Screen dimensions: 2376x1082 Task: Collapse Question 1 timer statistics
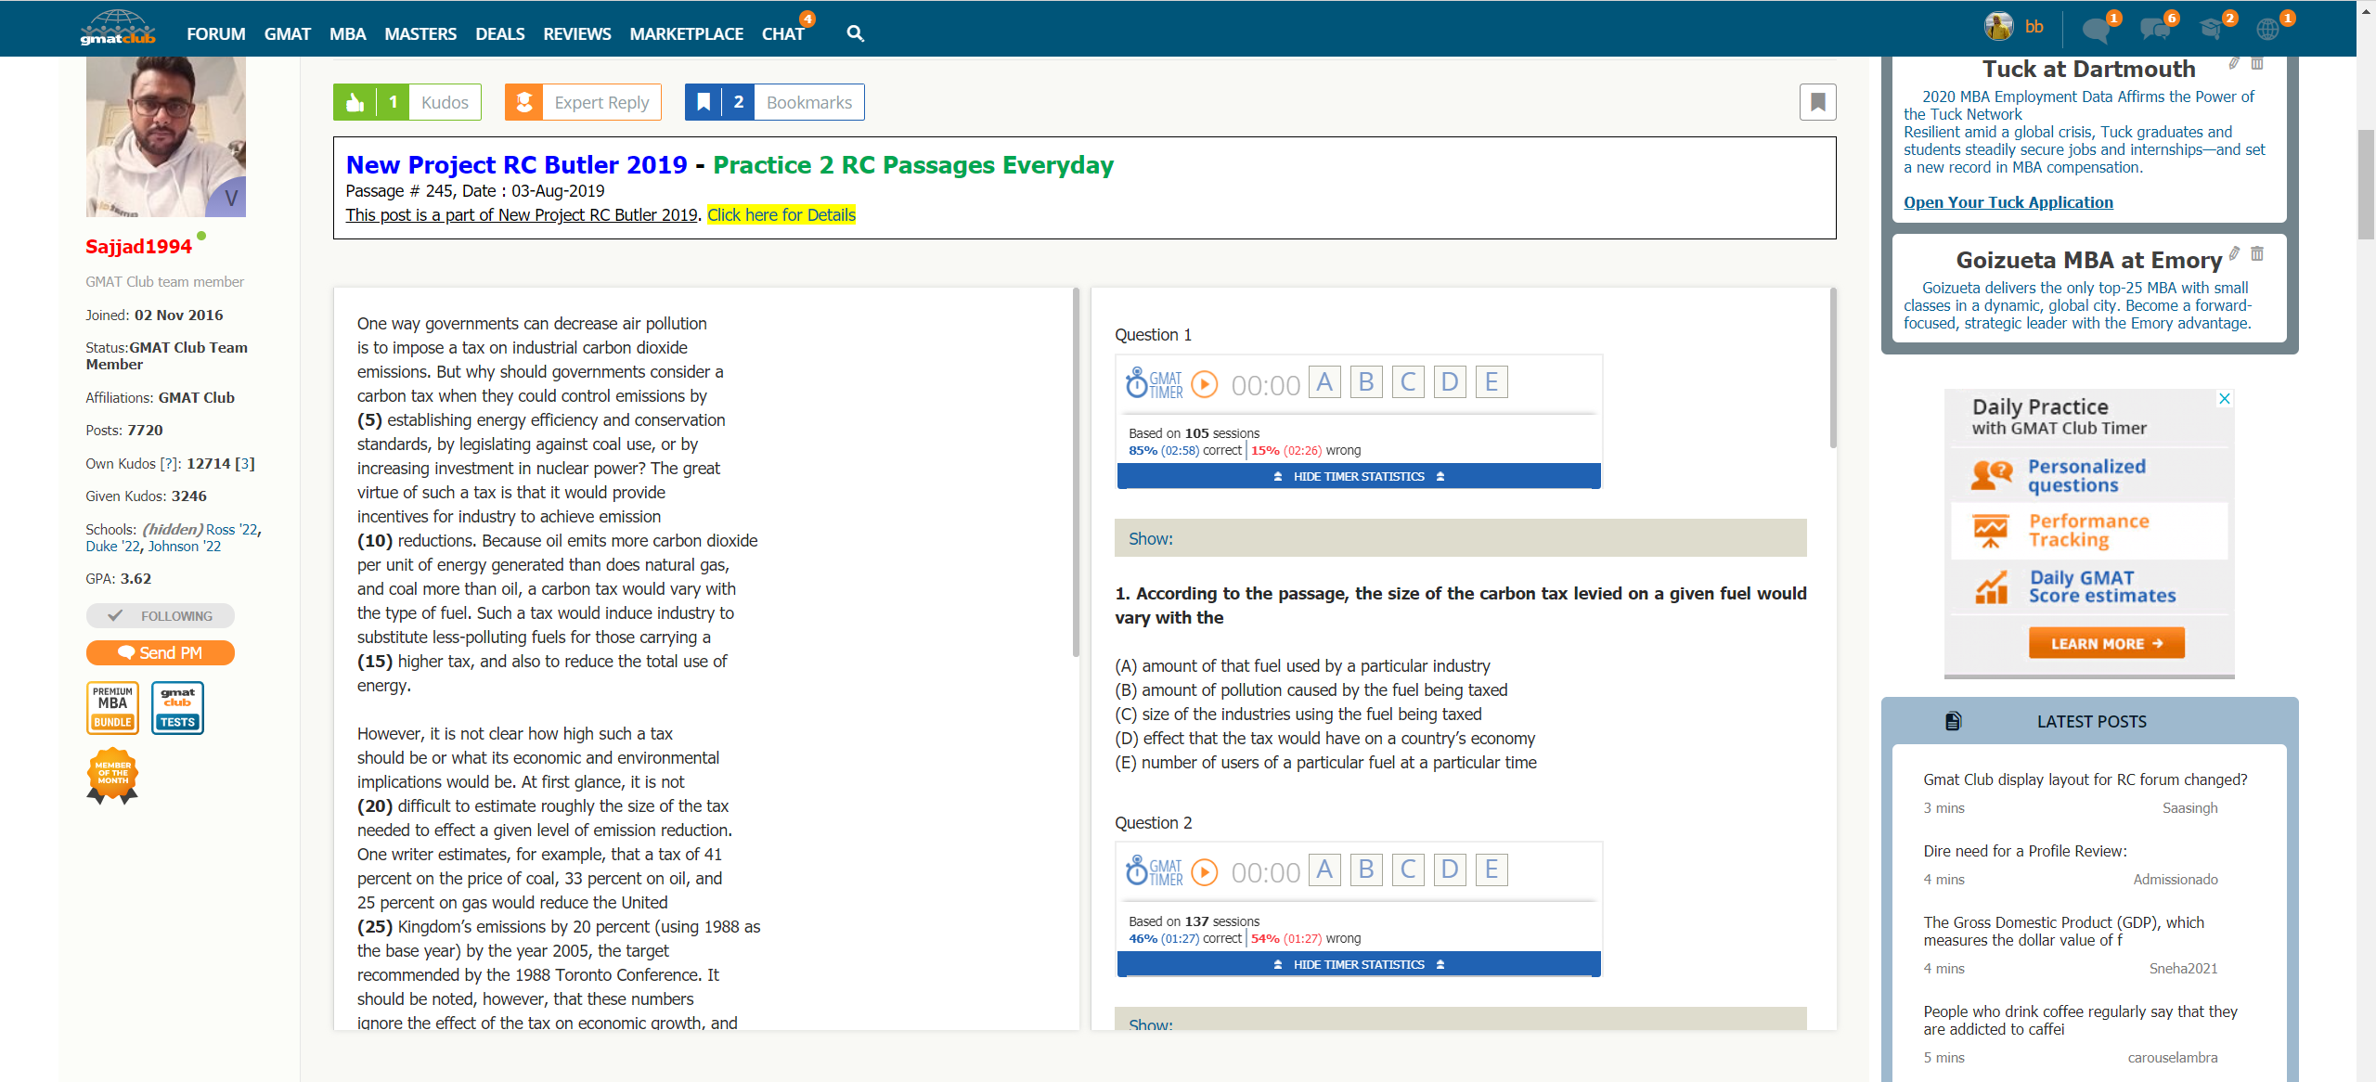click(1359, 476)
